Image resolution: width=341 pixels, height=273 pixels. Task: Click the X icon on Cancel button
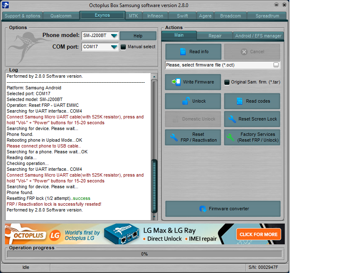pos(244,52)
